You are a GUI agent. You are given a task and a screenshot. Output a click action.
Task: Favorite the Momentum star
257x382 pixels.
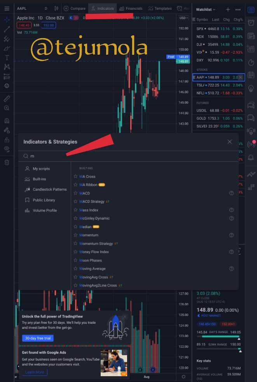pos(75,235)
